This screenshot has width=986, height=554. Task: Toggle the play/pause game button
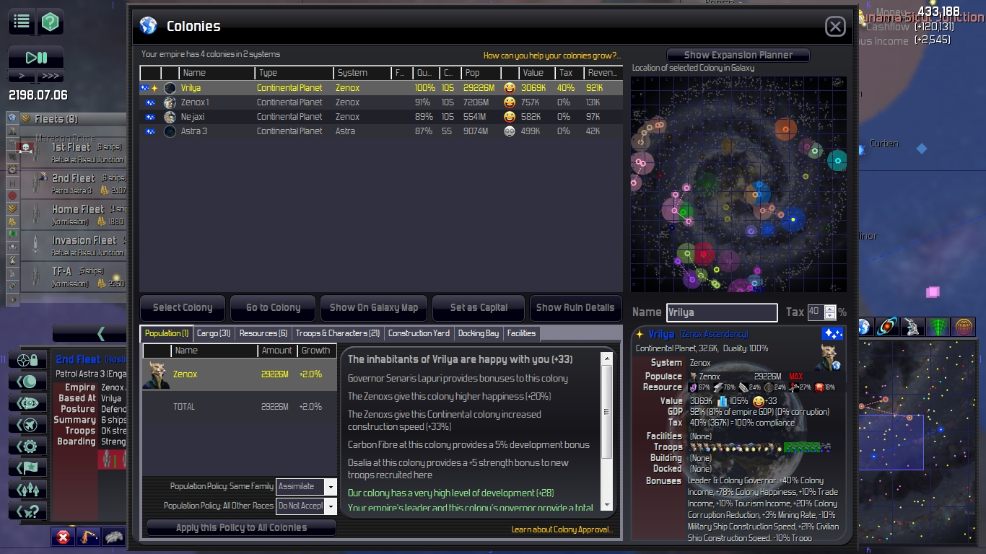[x=36, y=58]
